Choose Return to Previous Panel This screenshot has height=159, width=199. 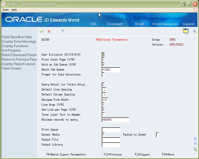point(19,60)
